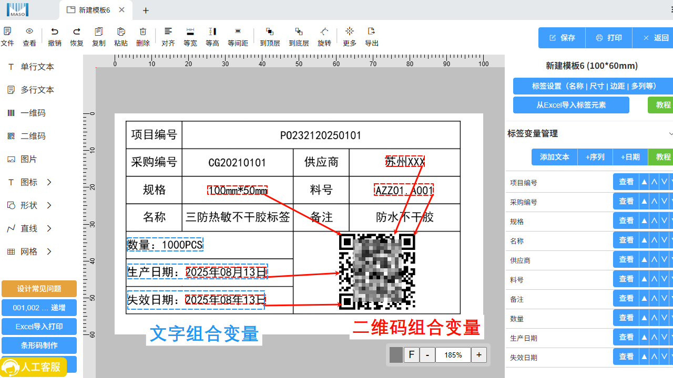The image size is (673, 378).
Task: Click +日期 add date variable
Action: [630, 157]
